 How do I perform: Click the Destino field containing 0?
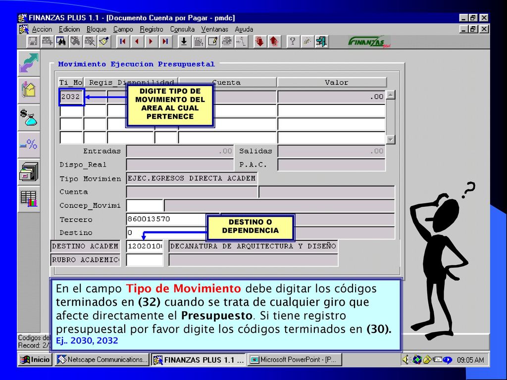tap(166, 233)
